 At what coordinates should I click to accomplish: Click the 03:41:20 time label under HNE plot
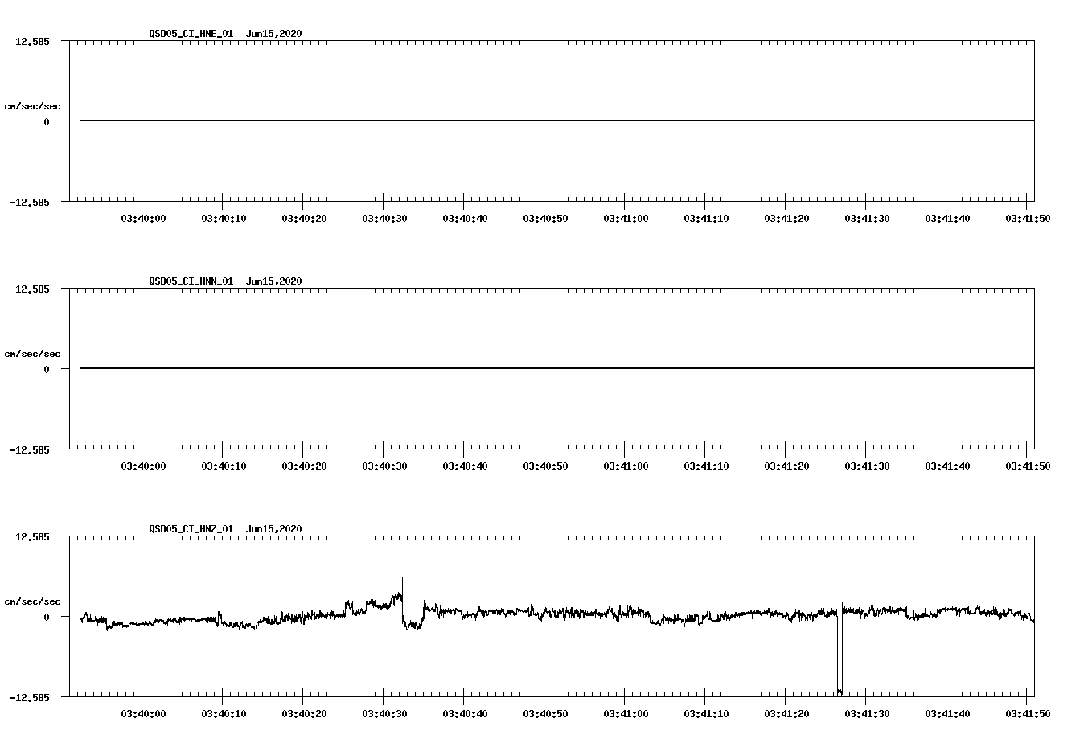pyautogui.click(x=786, y=218)
